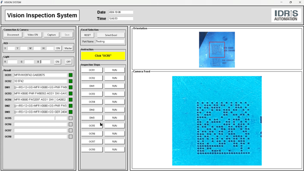Click the Save button
304x171 pixels.
point(67,35)
